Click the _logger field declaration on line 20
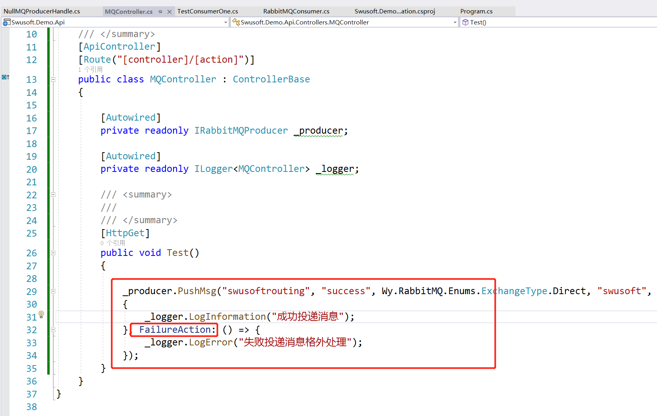The height and width of the screenshot is (416, 657). tap(335, 169)
